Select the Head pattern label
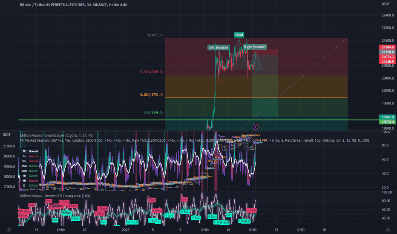Image resolution: width=397 pixels, height=234 pixels. [x=239, y=34]
